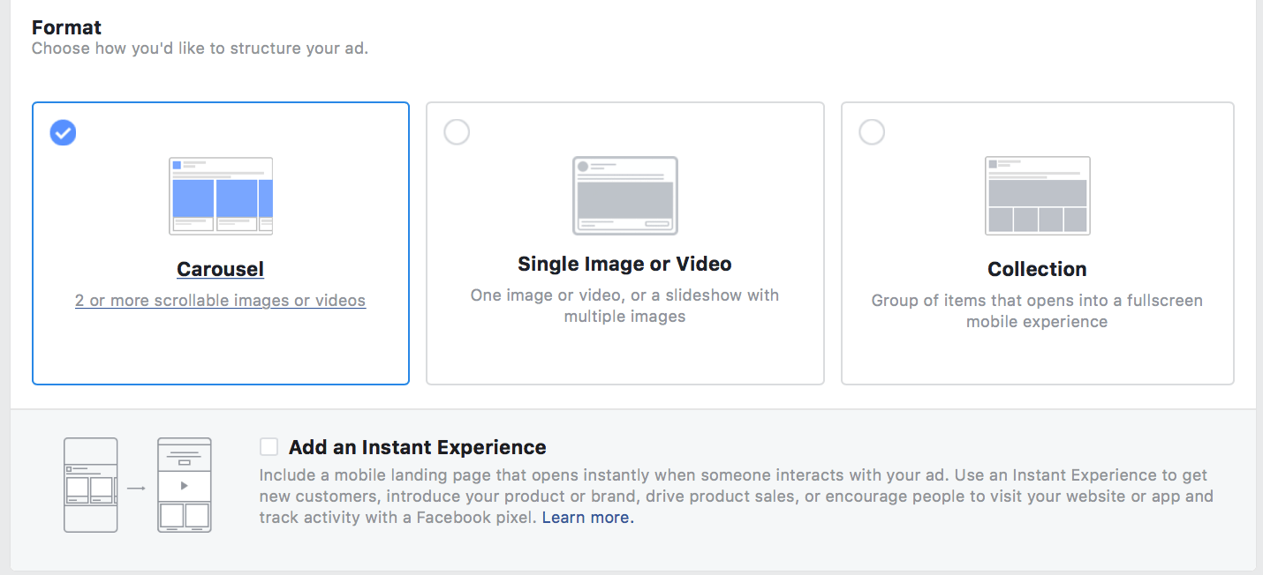Screen dimensions: 1263x575
Task: Click "Choose how you'd like to structure your ad" text
Action: click(x=200, y=49)
